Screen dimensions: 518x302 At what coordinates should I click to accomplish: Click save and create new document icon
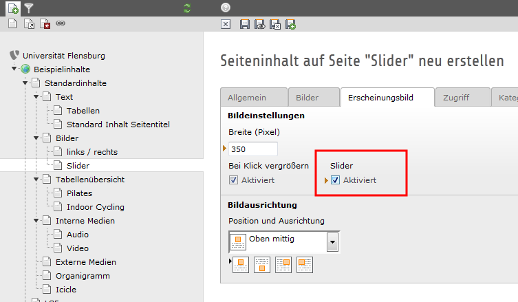click(290, 24)
